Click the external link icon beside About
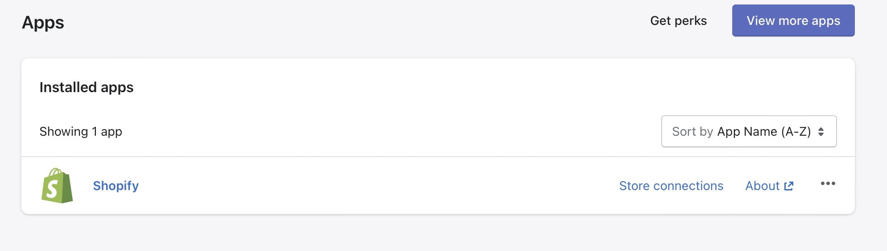 789,186
